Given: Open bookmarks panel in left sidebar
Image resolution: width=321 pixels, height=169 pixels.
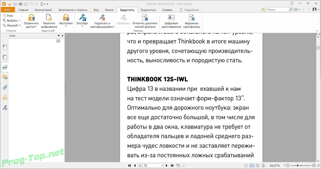Looking at the screenshot, I should (5, 47).
